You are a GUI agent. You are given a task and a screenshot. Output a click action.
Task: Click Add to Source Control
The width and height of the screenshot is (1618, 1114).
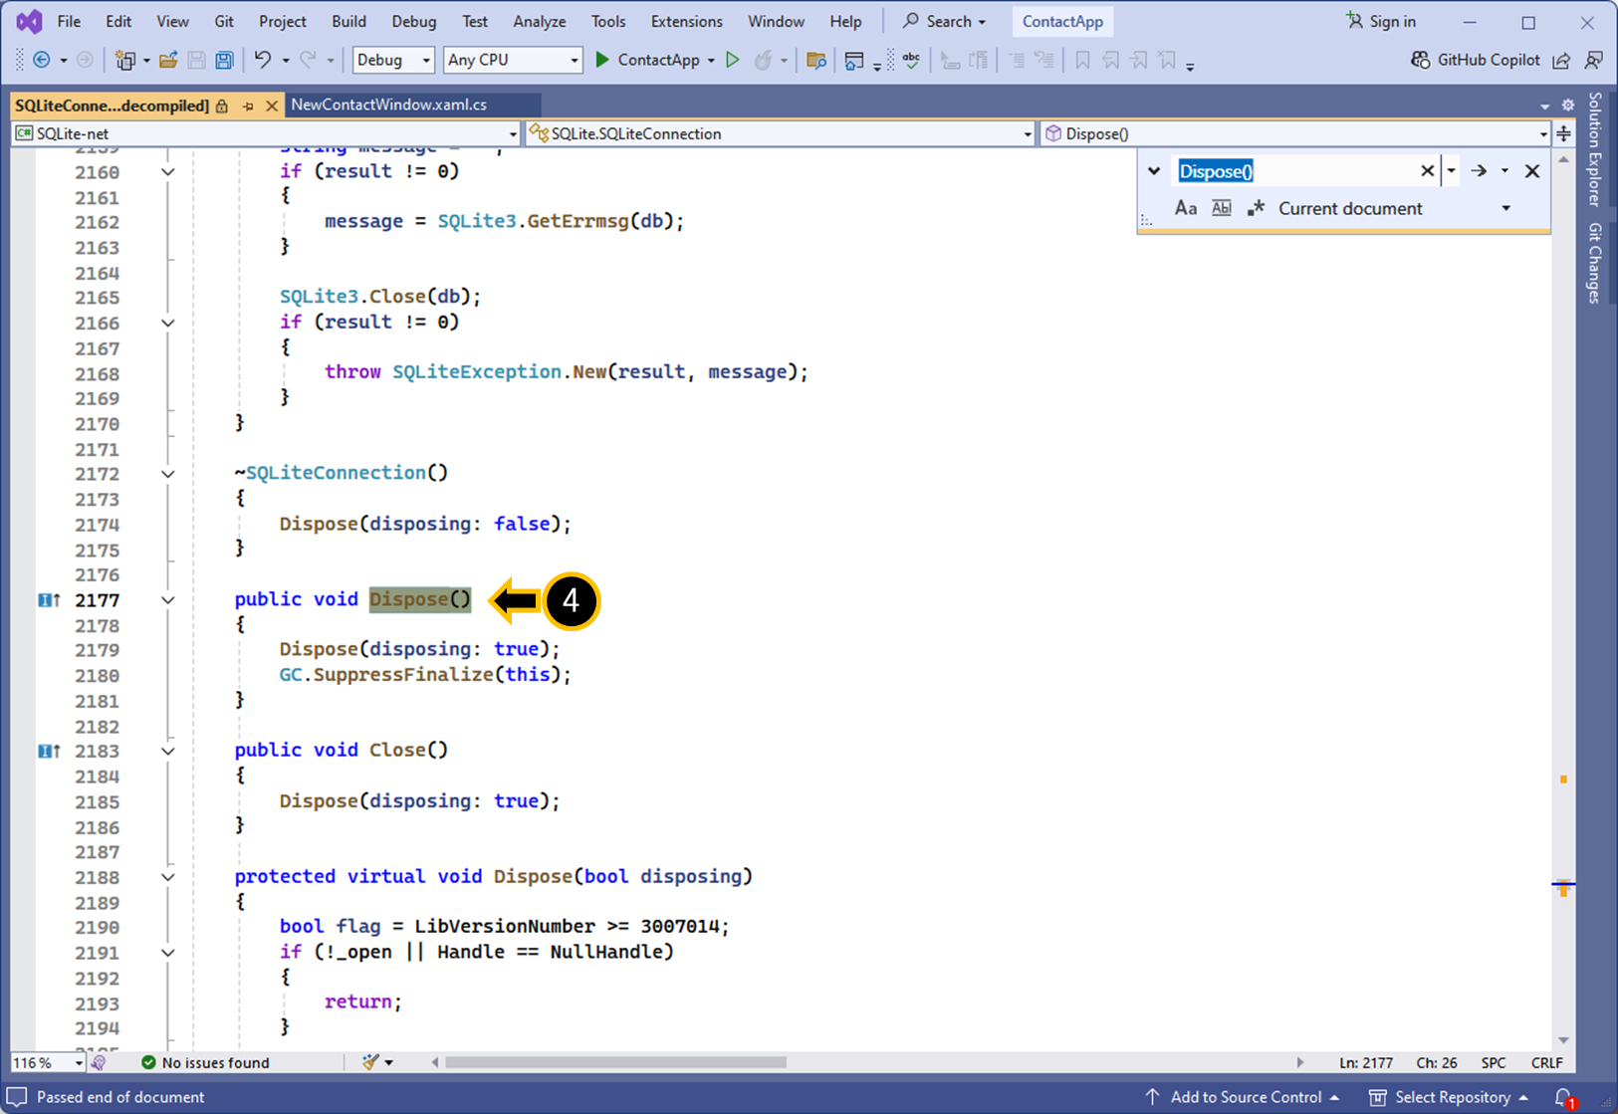(1243, 1097)
